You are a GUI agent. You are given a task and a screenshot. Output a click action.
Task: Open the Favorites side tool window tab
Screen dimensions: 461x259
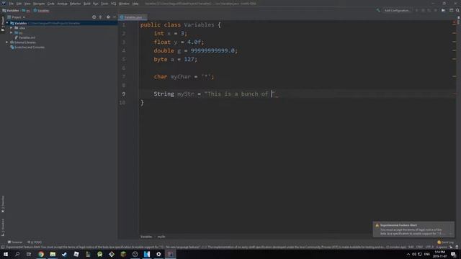coord(3,204)
